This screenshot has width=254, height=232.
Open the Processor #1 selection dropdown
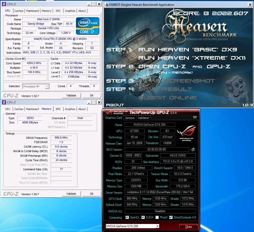tap(47, 86)
